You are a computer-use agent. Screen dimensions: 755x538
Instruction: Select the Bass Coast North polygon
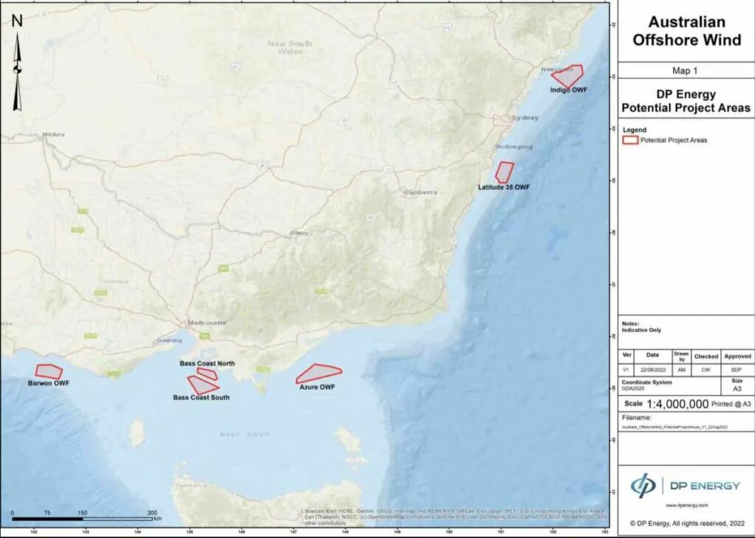coord(208,374)
